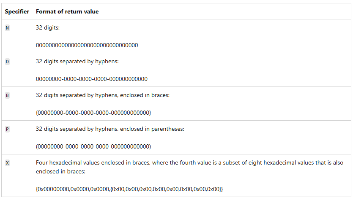This screenshot has height=200, width=353.
Task: Click the unhyphenated 32-zero example value
Action: click(87, 45)
